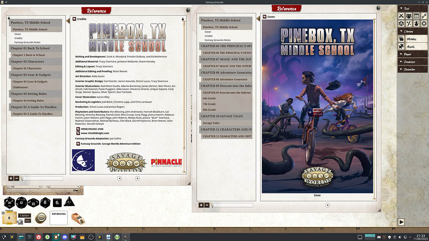Open the Combat Tracker crossed-swords tool

[401, 15]
